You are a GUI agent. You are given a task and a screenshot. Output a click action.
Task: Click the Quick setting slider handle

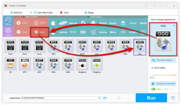151,75
